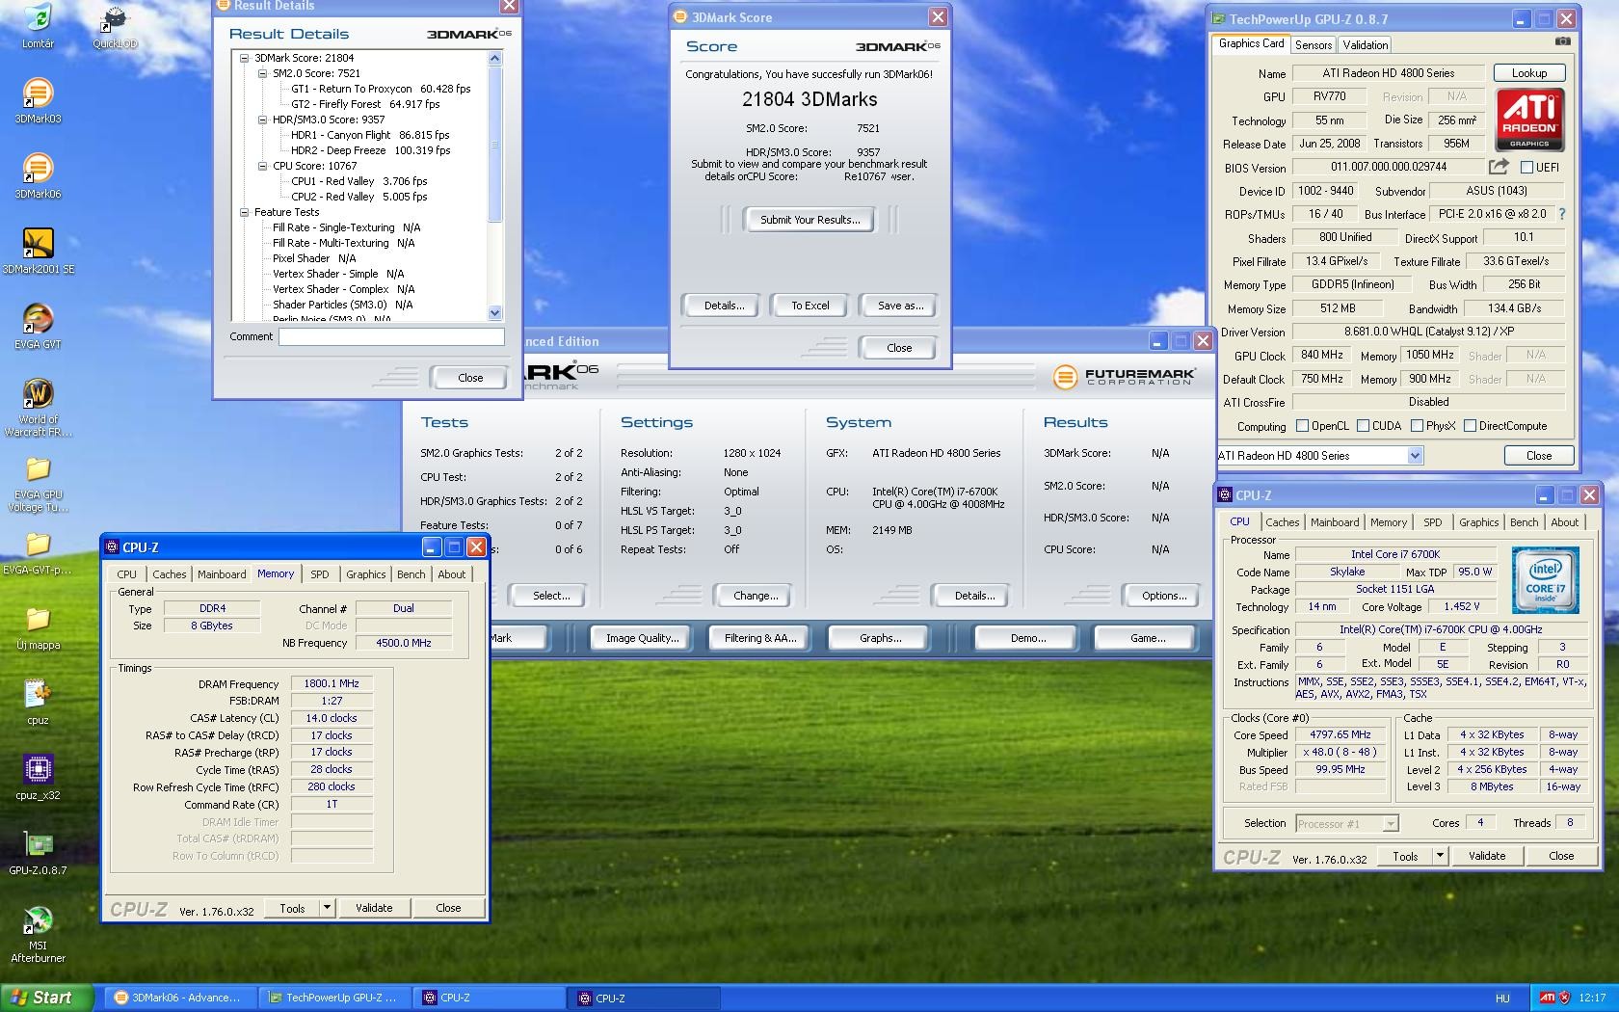Viewport: 1619px width, 1012px height.
Task: Toggle the CUDA checkbox
Action: [x=1363, y=425]
